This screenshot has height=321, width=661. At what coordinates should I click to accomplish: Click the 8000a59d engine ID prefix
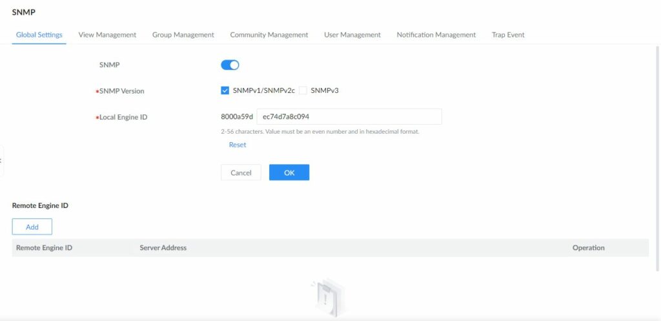click(237, 117)
